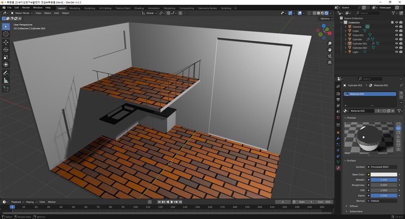Toggle camera view in viewport
Image resolution: width=405 pixels, height=219 pixels.
(330, 56)
